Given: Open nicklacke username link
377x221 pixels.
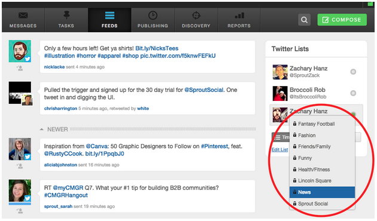Looking at the screenshot, I should tap(54, 67).
